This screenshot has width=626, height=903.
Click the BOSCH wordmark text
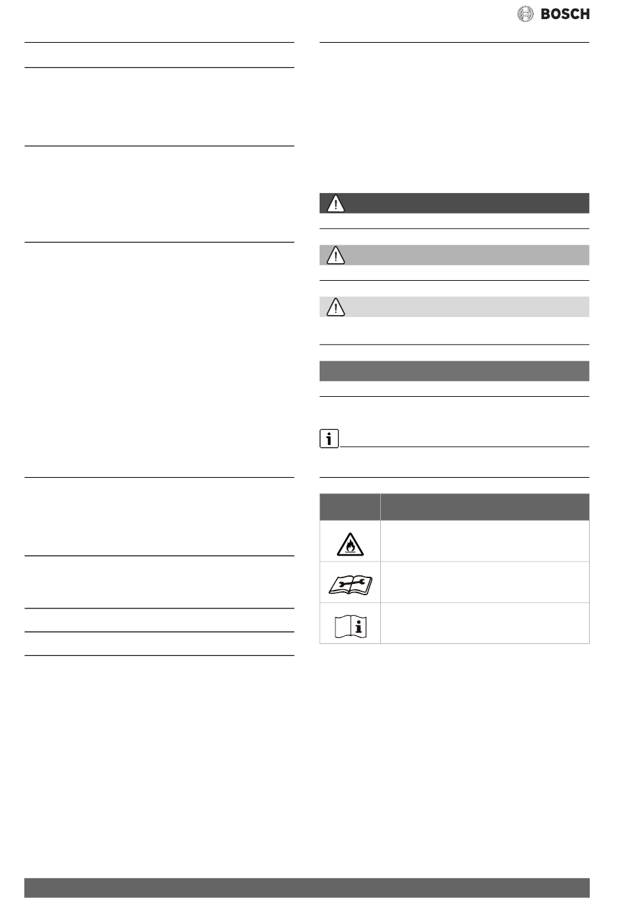[565, 14]
